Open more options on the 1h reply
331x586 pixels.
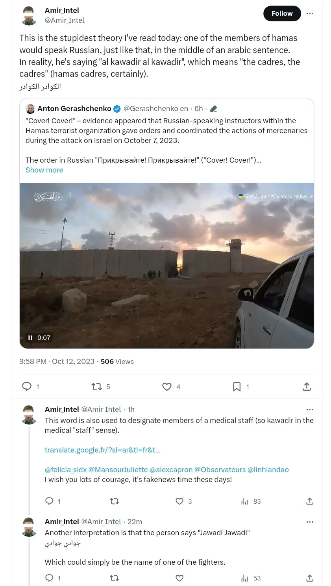point(310,410)
